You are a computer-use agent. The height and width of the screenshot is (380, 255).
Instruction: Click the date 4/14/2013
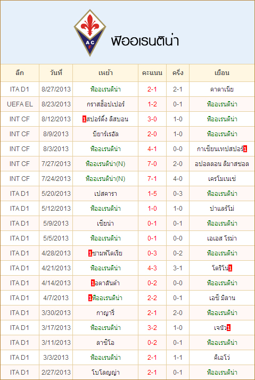(56, 283)
